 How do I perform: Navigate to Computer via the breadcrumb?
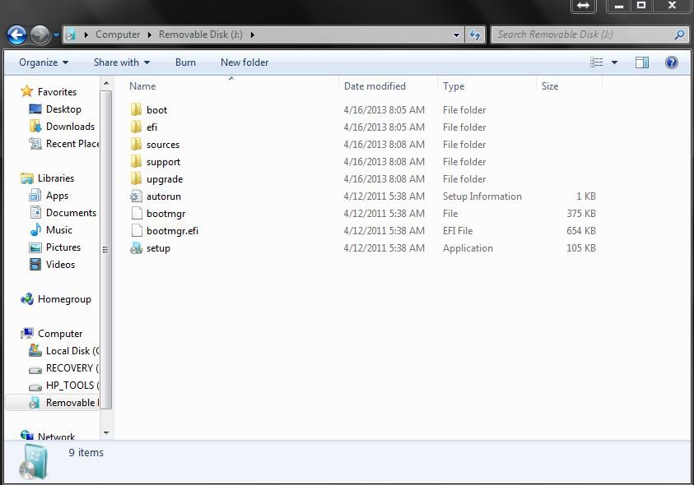pos(119,35)
